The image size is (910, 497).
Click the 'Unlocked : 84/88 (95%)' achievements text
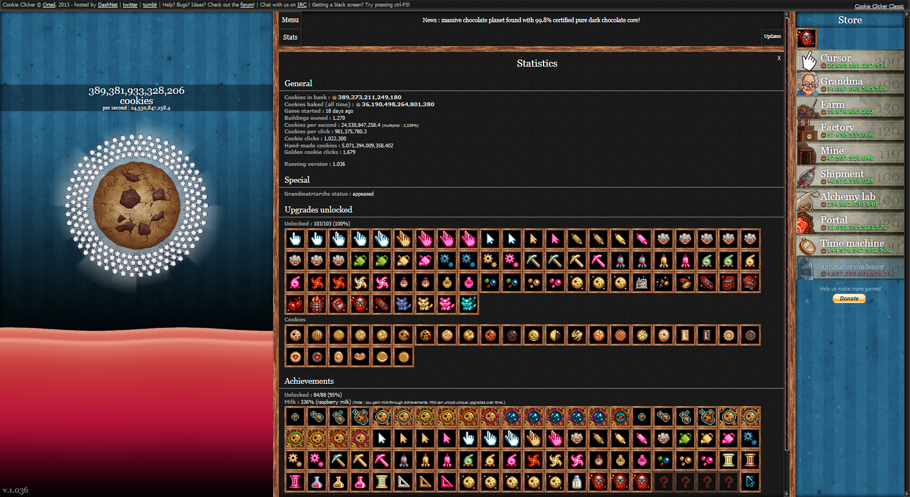pyautogui.click(x=313, y=395)
